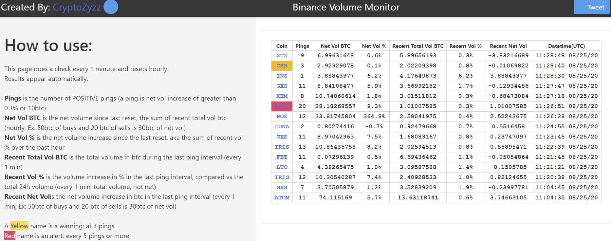Open the yellow-highlighted CHR coin link
611x241 pixels.
click(x=282, y=66)
